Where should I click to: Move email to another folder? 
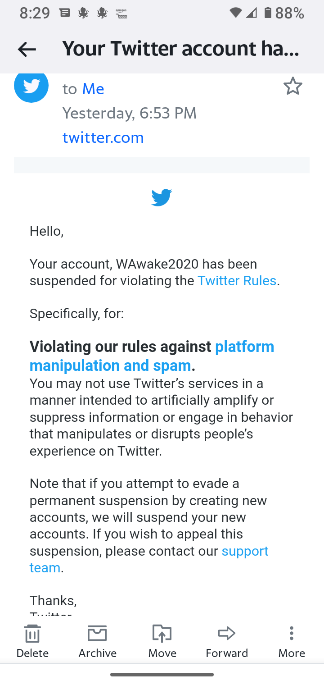tap(162, 641)
